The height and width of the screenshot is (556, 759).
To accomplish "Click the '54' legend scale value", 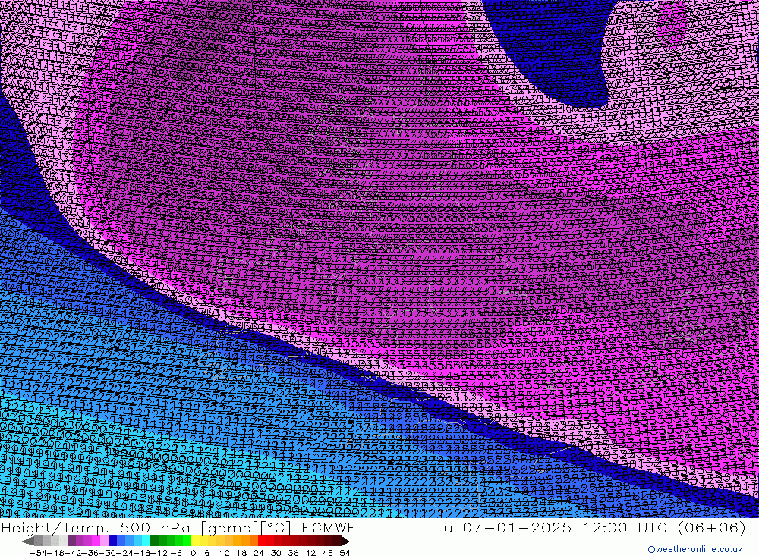I will pos(345,553).
